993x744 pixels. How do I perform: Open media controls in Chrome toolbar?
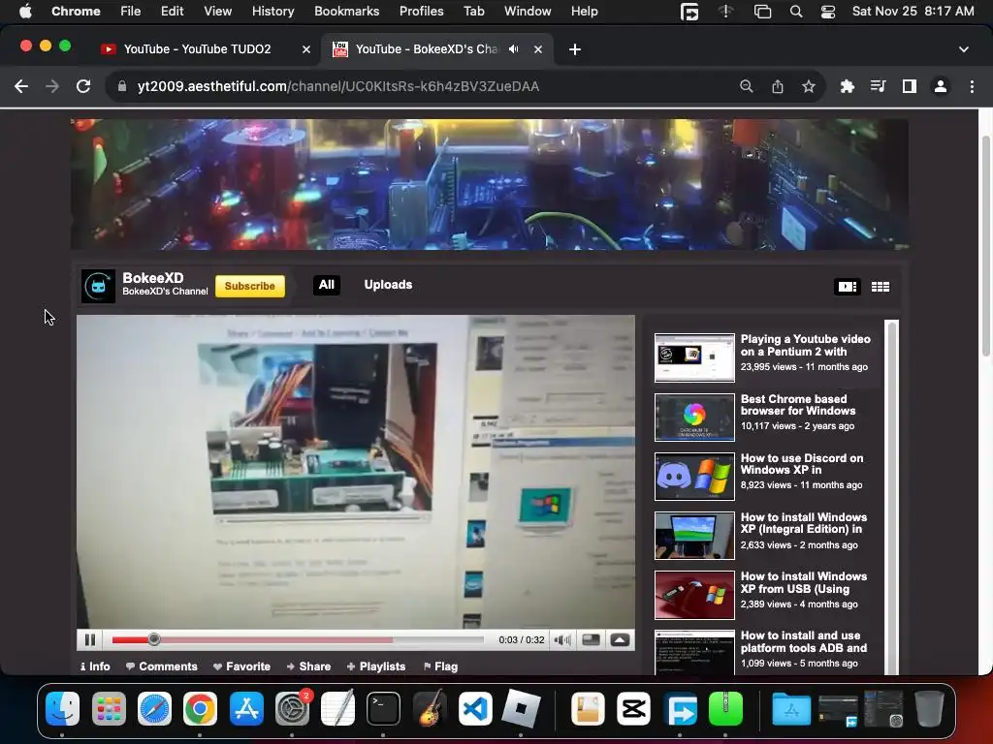878,86
